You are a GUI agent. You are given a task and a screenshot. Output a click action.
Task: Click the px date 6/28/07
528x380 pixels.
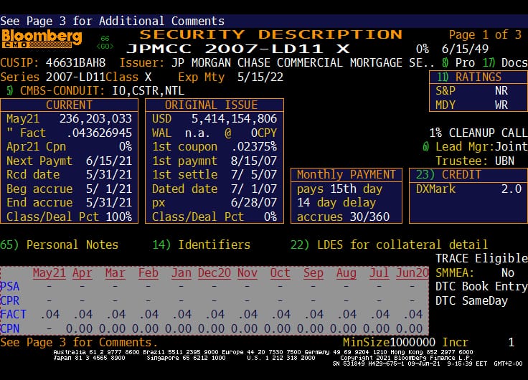(x=254, y=203)
